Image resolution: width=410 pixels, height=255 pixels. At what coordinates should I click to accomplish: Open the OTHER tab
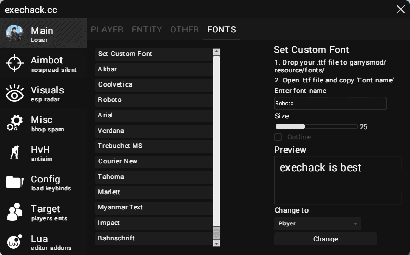tap(184, 30)
